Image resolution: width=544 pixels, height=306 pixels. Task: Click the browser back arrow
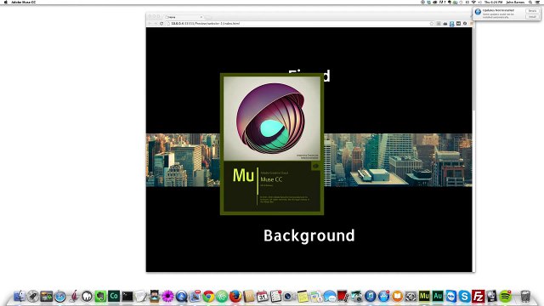(x=150, y=24)
